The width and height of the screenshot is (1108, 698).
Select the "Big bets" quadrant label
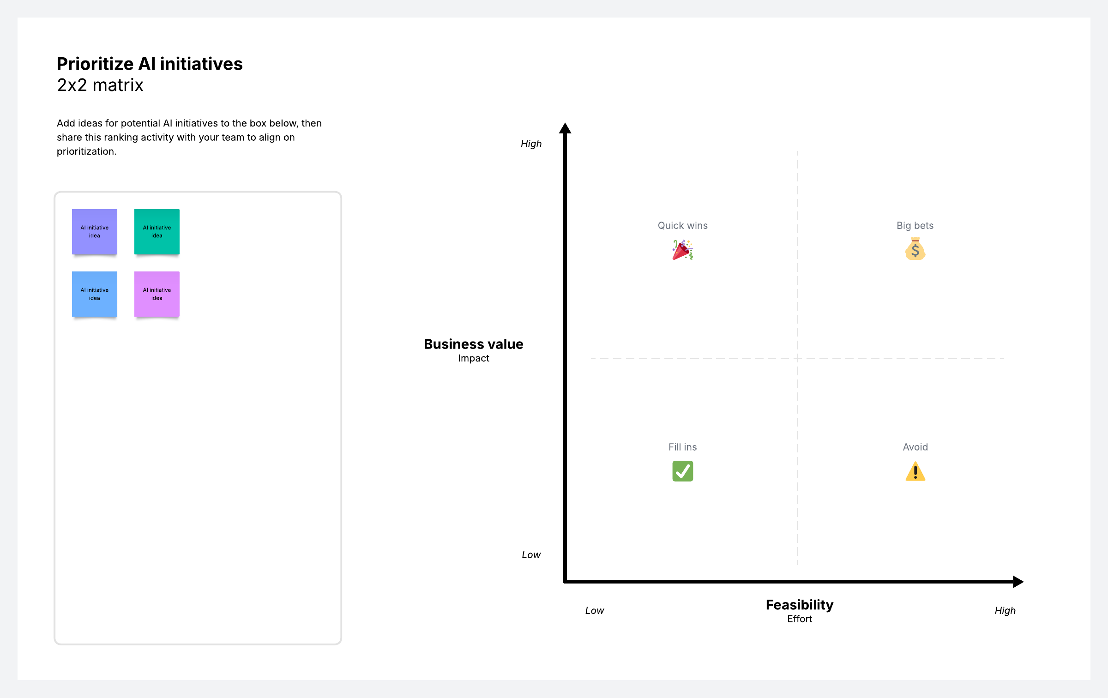point(915,226)
